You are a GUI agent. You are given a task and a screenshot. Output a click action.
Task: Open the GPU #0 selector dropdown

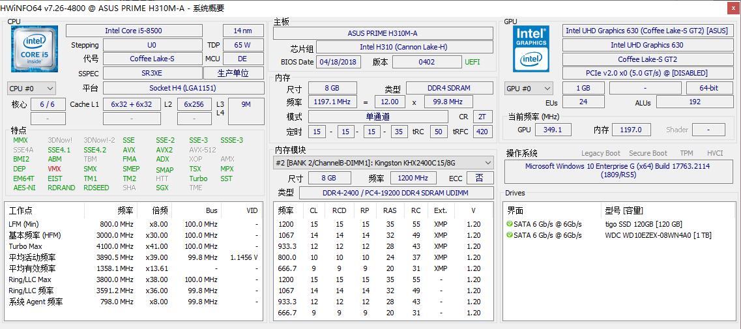pos(529,88)
